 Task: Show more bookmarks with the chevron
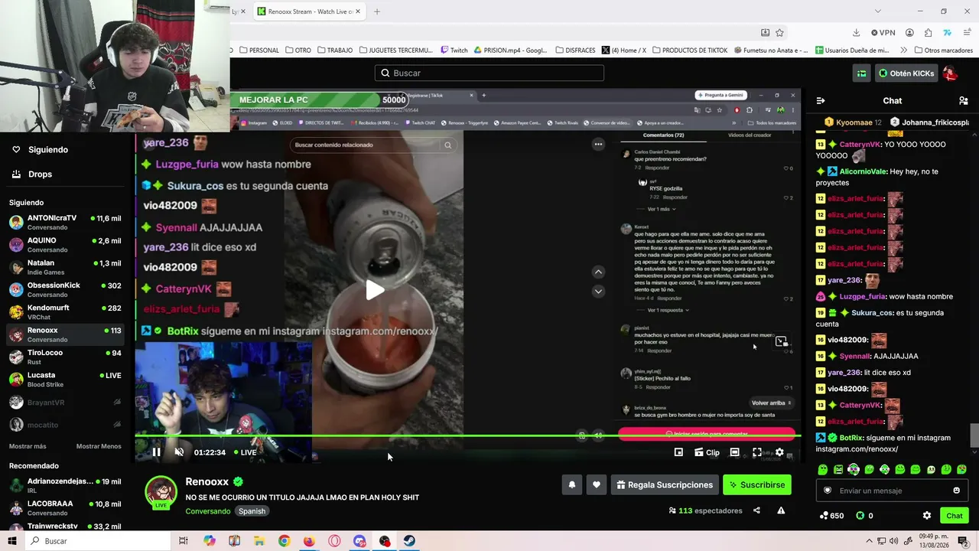tap(903, 51)
